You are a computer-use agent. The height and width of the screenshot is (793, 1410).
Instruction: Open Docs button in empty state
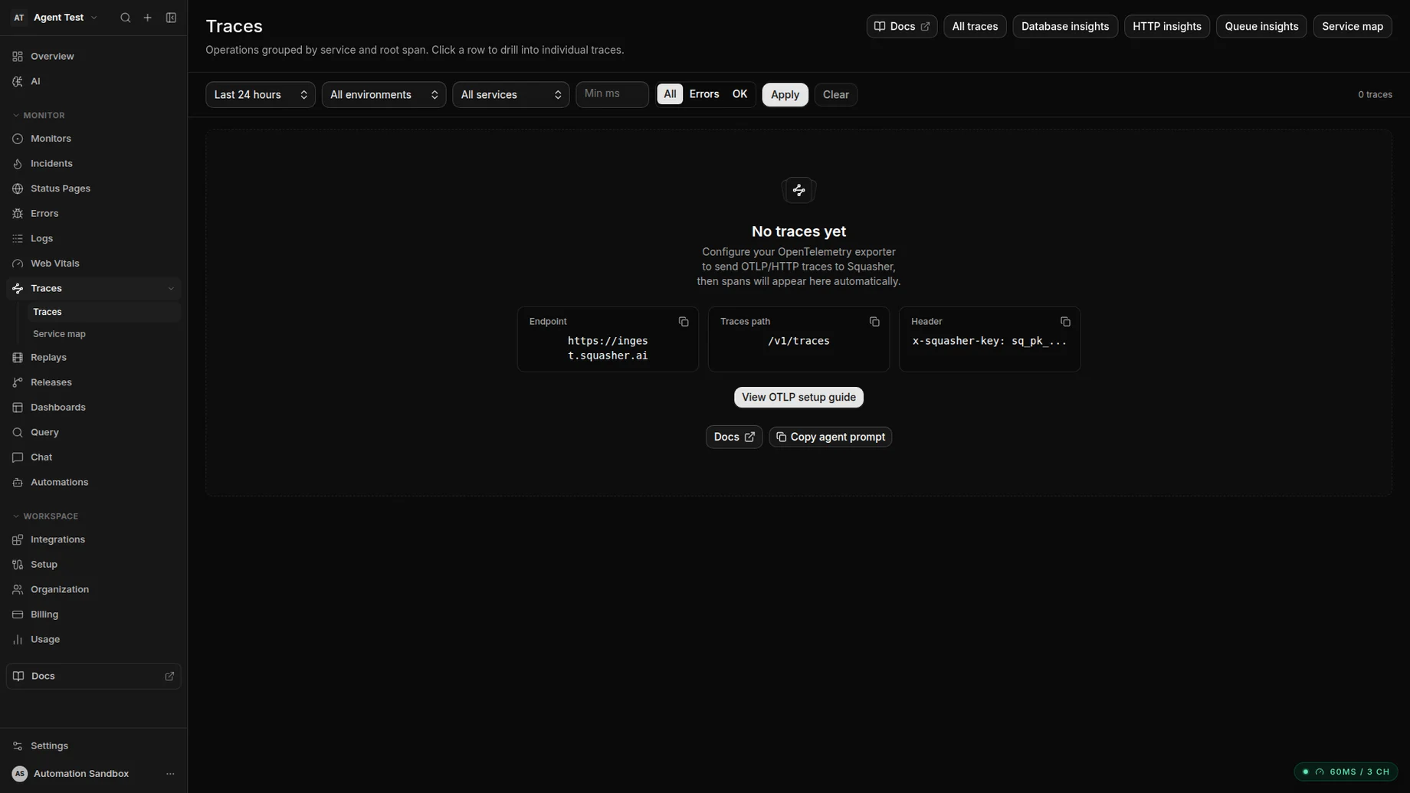tap(734, 437)
